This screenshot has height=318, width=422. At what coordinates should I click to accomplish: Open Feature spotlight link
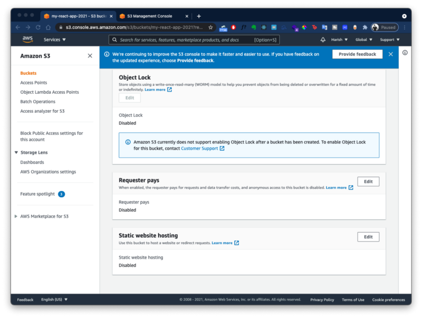pos(37,194)
